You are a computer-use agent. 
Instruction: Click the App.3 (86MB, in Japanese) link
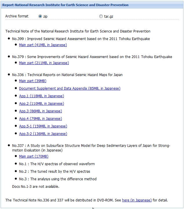tap(40, 111)
